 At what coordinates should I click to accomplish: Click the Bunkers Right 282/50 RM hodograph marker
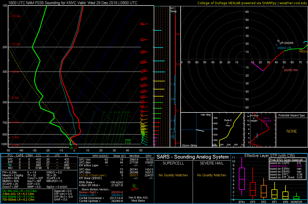point(283,67)
